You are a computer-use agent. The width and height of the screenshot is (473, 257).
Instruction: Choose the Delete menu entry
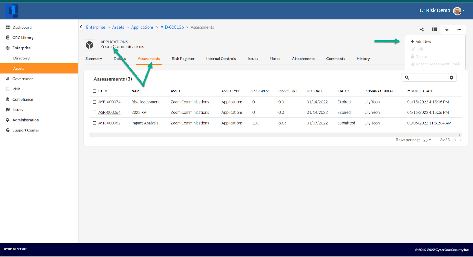coord(419,56)
